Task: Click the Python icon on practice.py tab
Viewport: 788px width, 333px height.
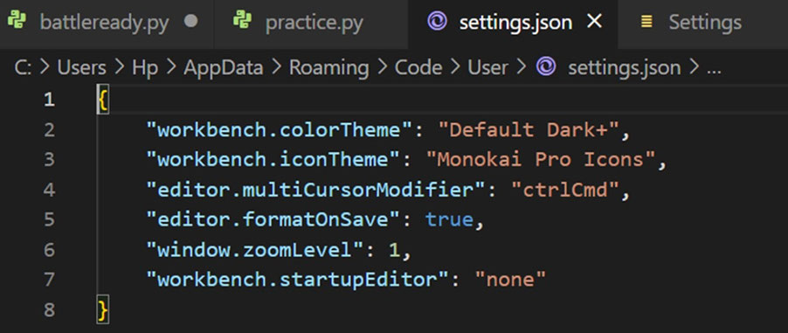Action: click(242, 21)
